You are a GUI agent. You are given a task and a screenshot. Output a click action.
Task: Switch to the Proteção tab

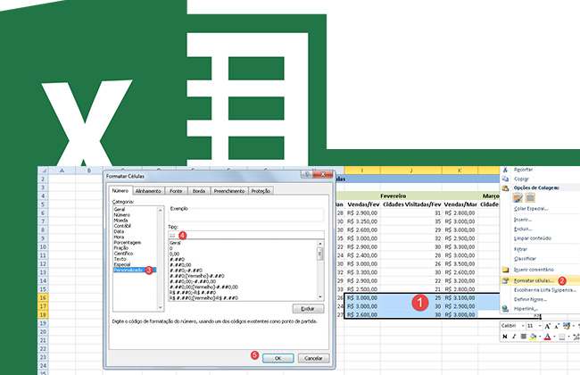click(261, 191)
